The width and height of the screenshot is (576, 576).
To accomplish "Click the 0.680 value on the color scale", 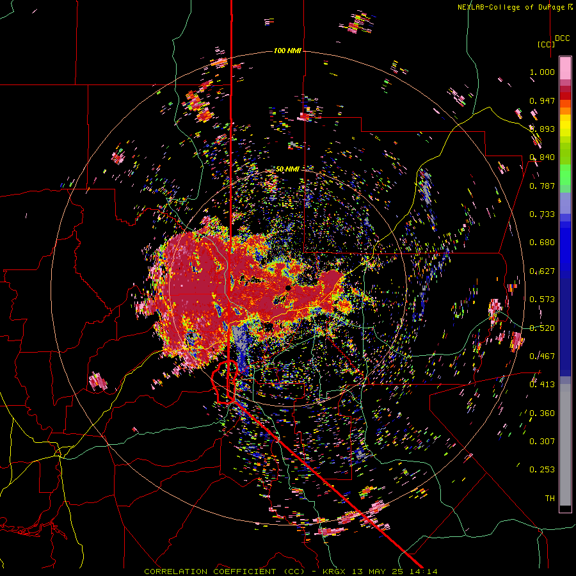I will [x=542, y=243].
